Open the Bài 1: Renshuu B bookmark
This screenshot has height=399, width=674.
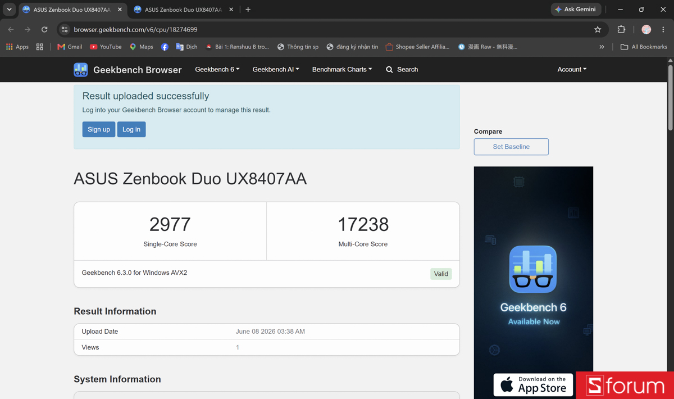(237, 47)
